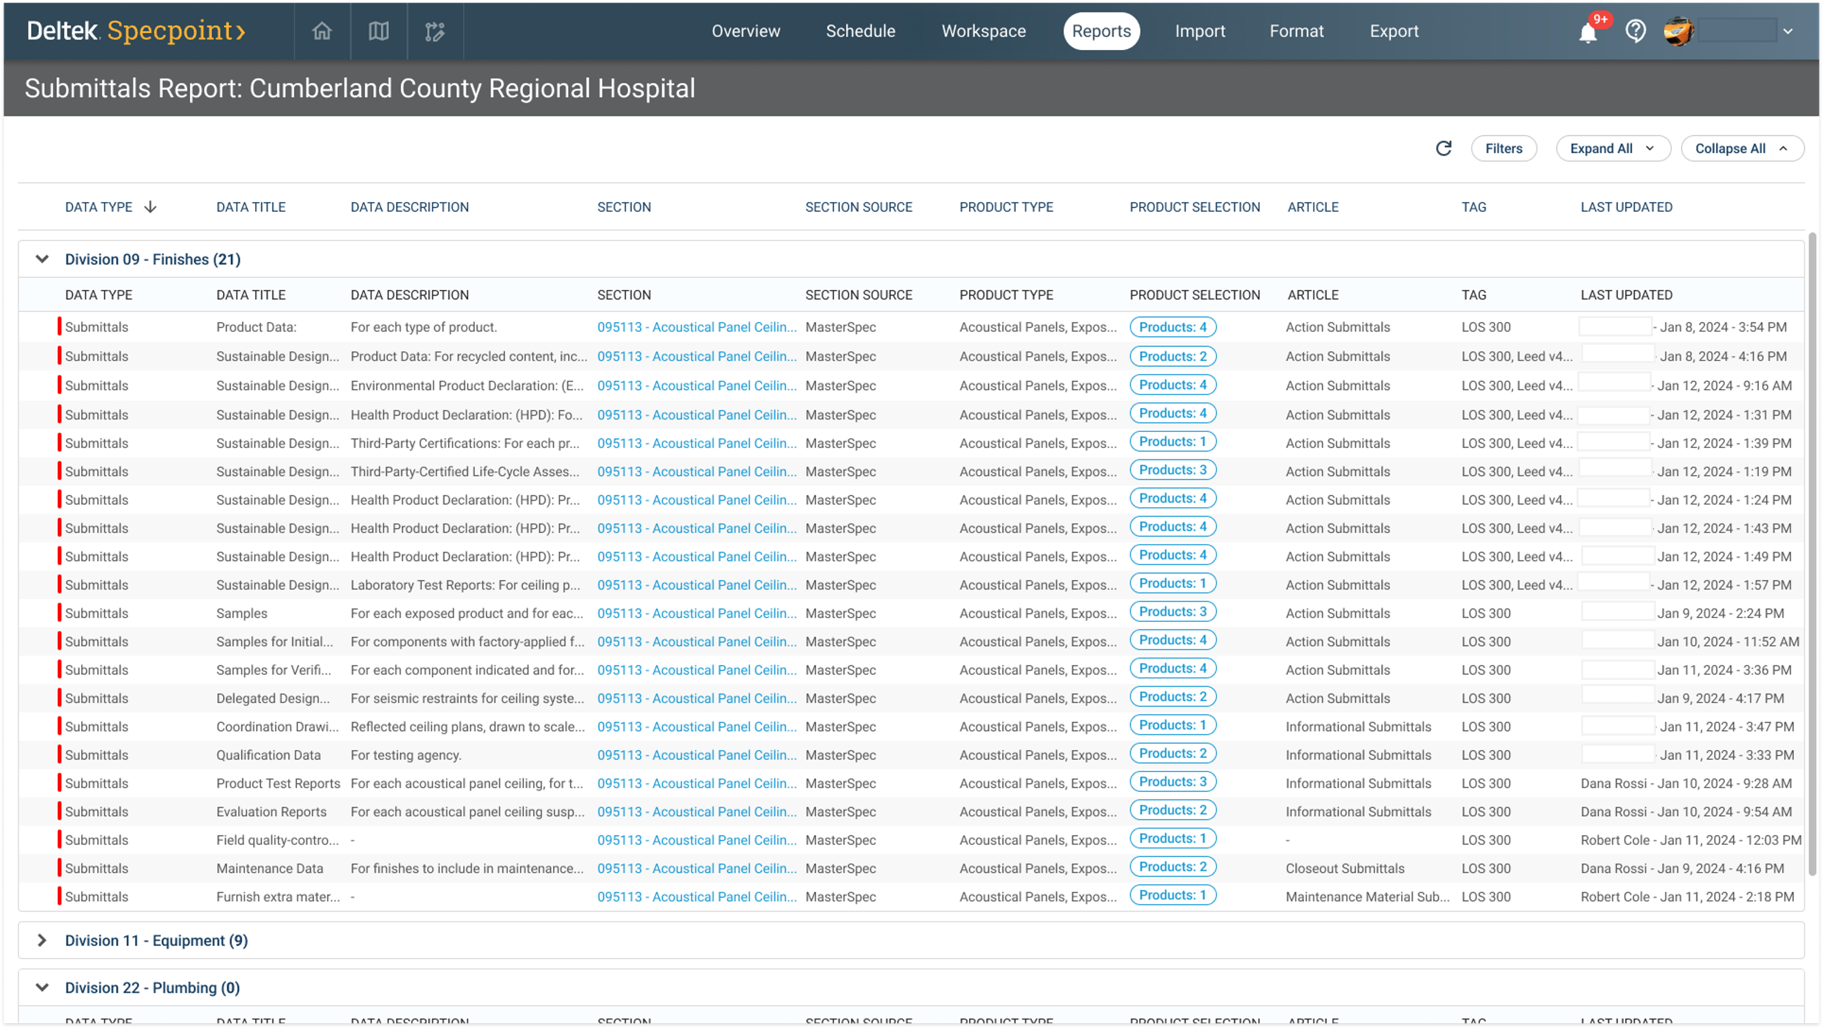Expand Division 11 - Equipment group

pos(42,940)
